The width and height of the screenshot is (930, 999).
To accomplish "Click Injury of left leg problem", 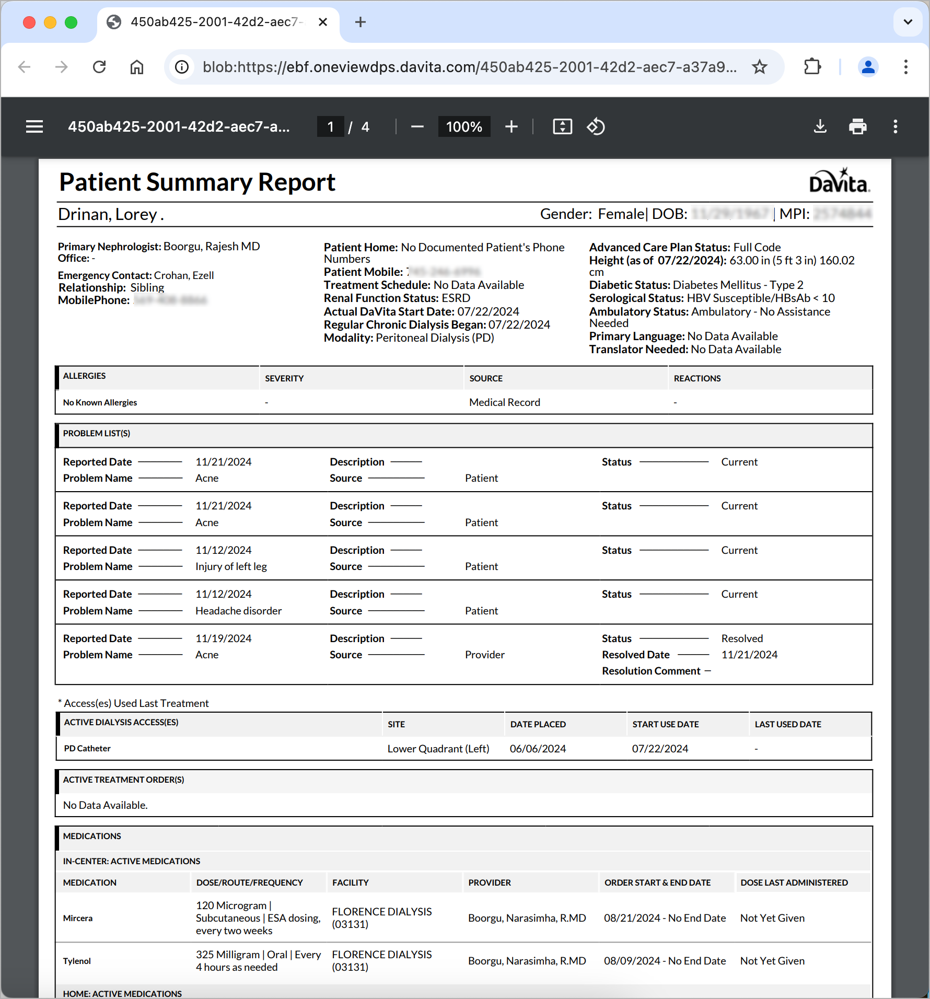I will point(231,566).
